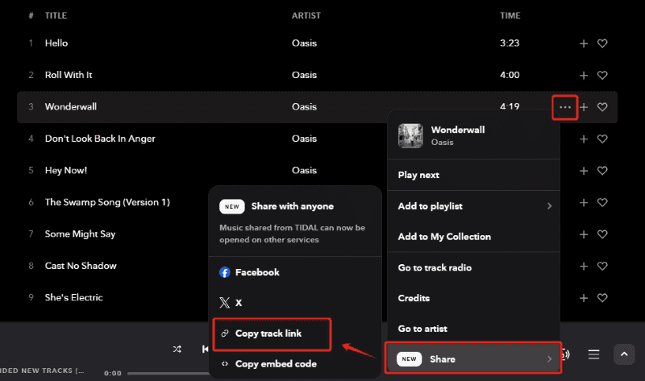Expand the now playing view chevron

[624, 354]
